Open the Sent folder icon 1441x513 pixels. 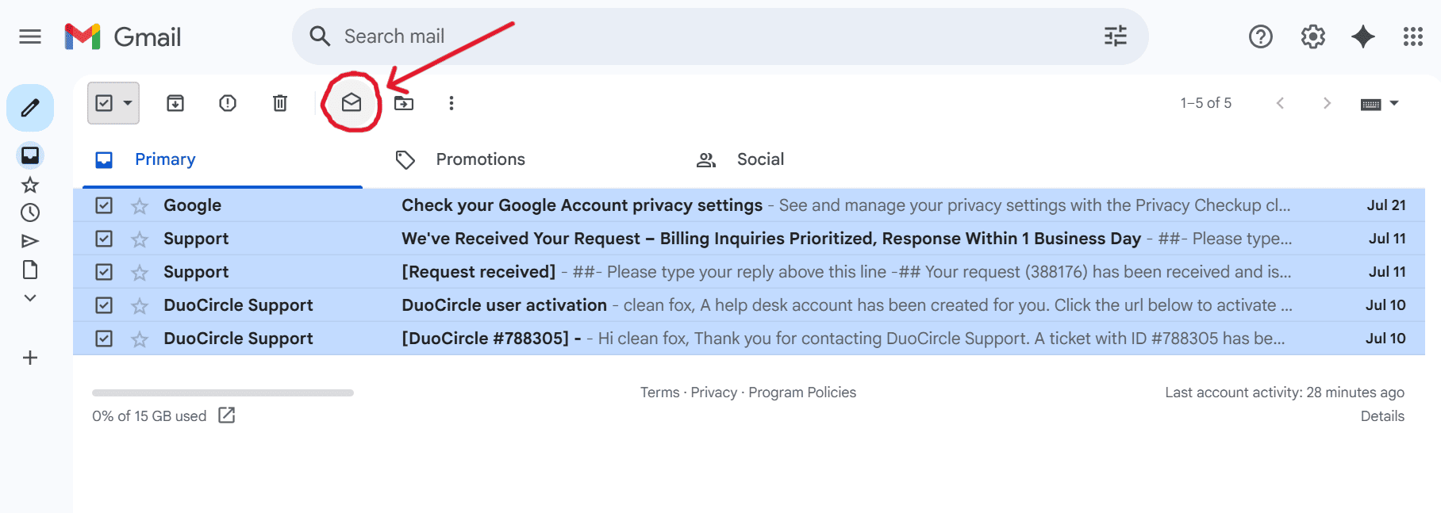(x=29, y=240)
